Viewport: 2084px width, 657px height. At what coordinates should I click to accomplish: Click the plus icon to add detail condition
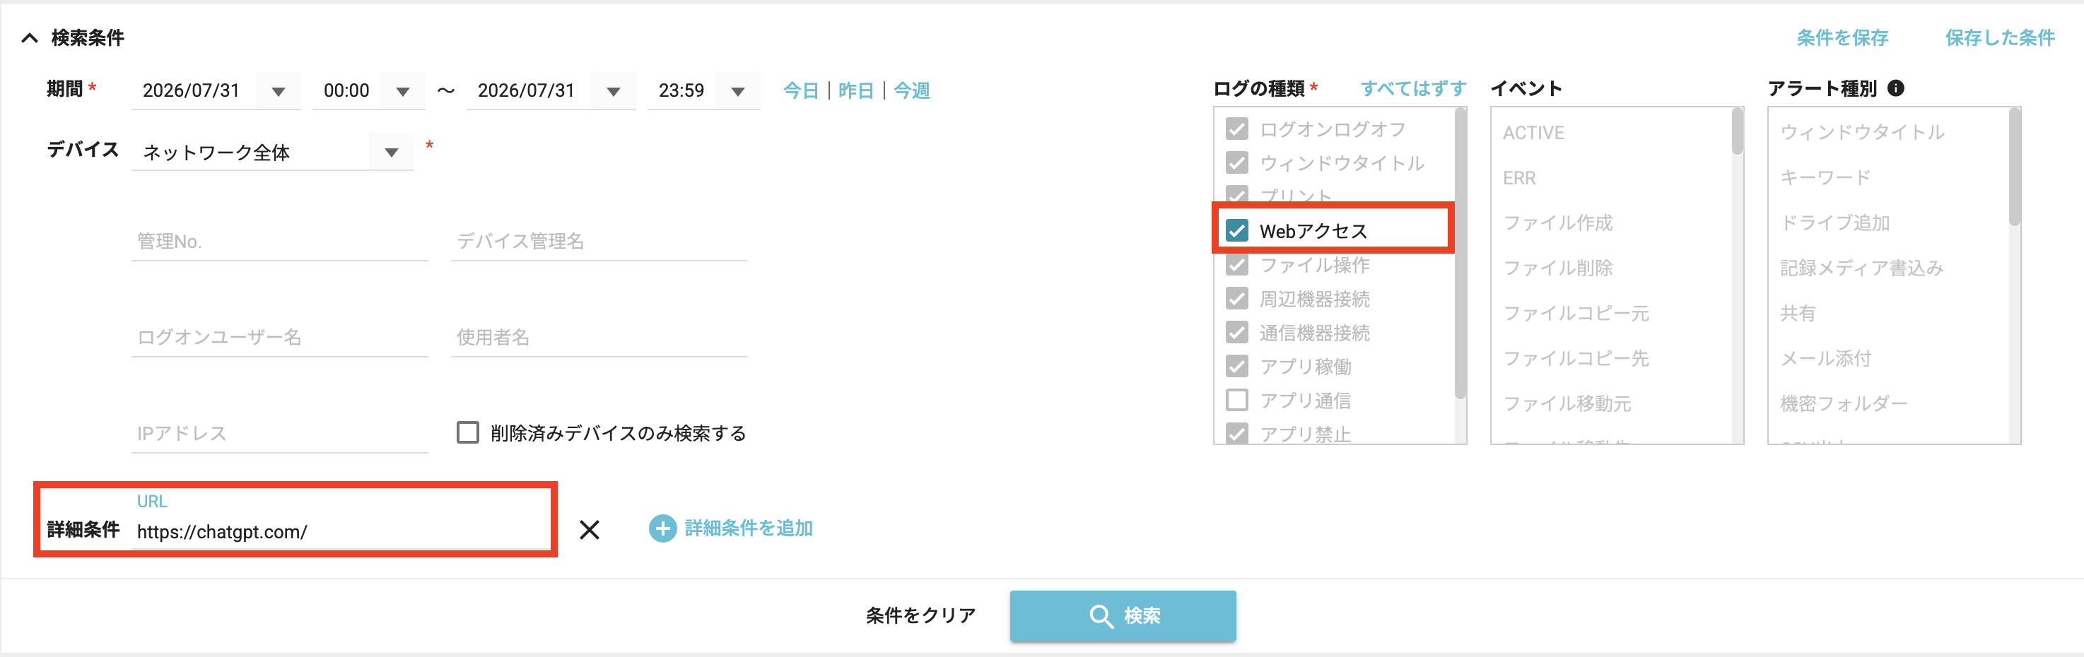[662, 528]
